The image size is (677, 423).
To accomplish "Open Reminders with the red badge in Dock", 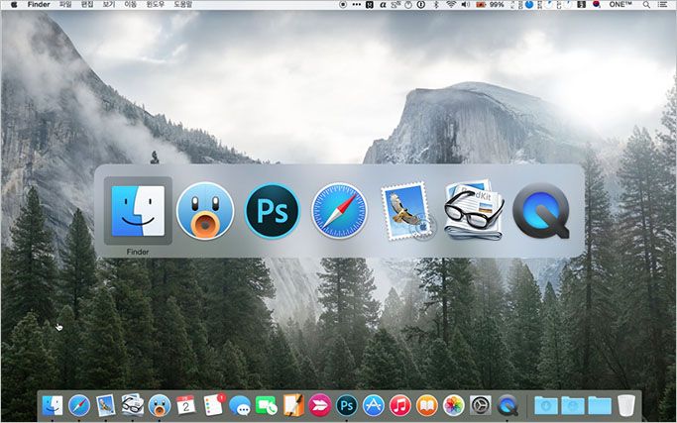I will point(214,405).
